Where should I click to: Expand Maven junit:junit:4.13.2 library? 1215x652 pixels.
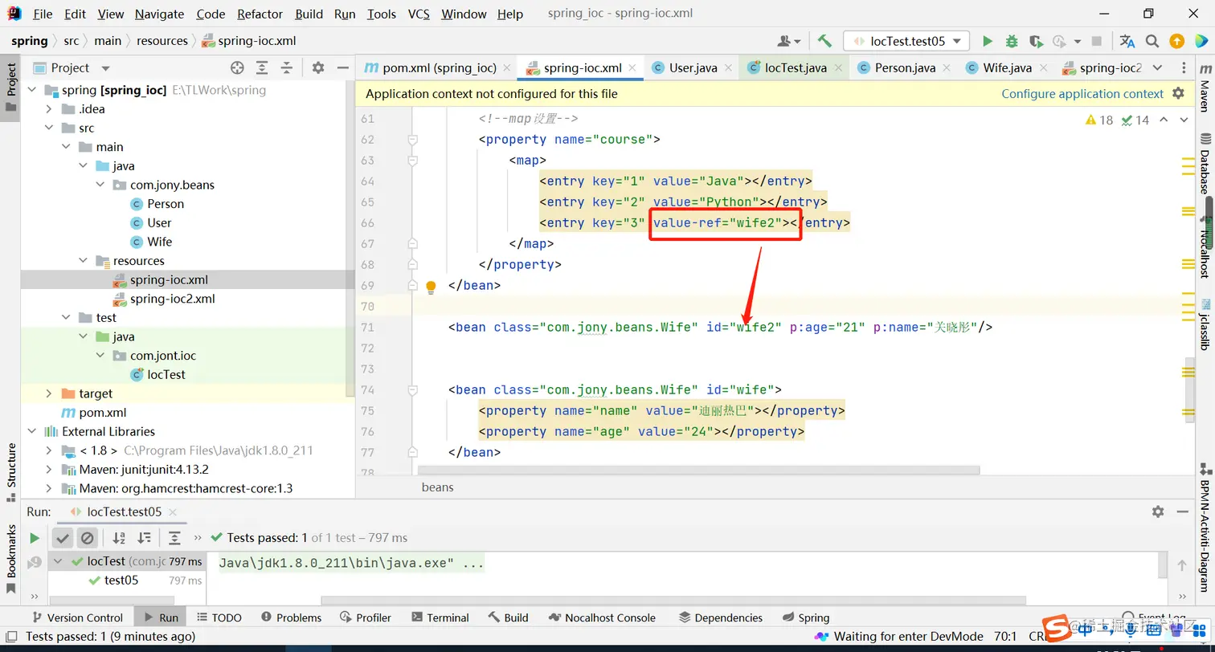[49, 470]
